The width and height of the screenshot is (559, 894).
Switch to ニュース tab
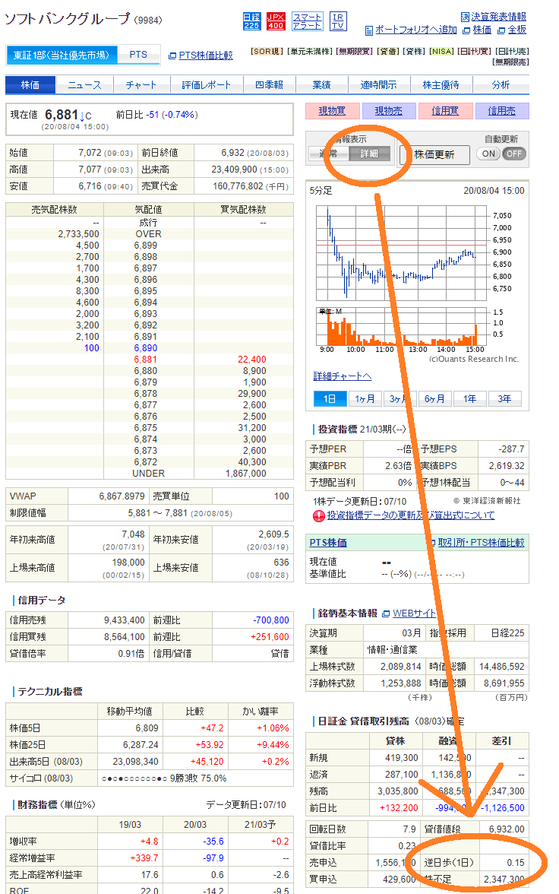pos(84,85)
